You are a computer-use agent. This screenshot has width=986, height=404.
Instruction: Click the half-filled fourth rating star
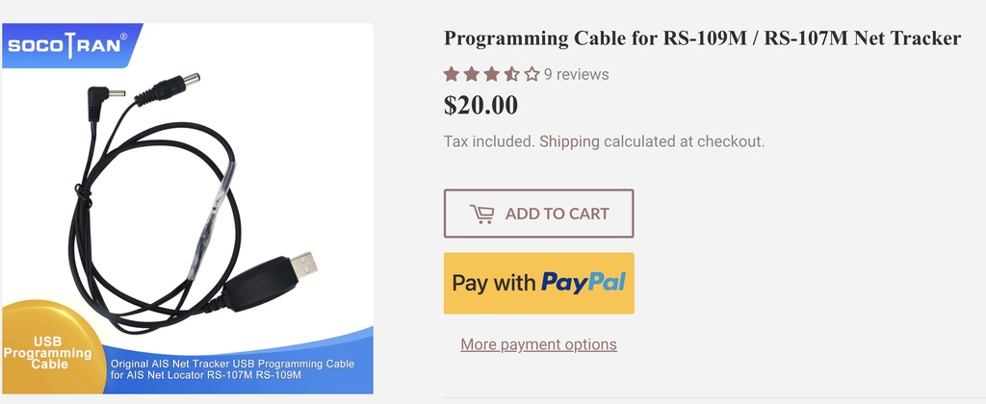coord(511,74)
